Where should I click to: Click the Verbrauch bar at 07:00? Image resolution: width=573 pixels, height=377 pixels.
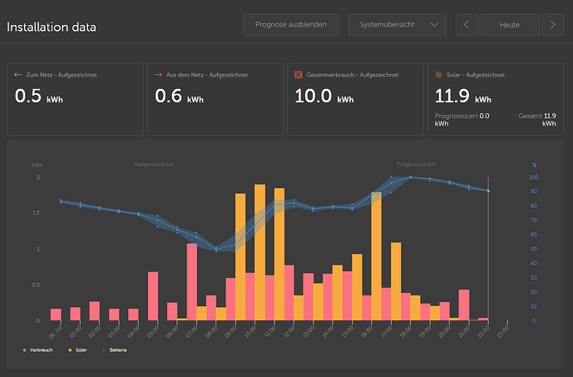(x=192, y=282)
